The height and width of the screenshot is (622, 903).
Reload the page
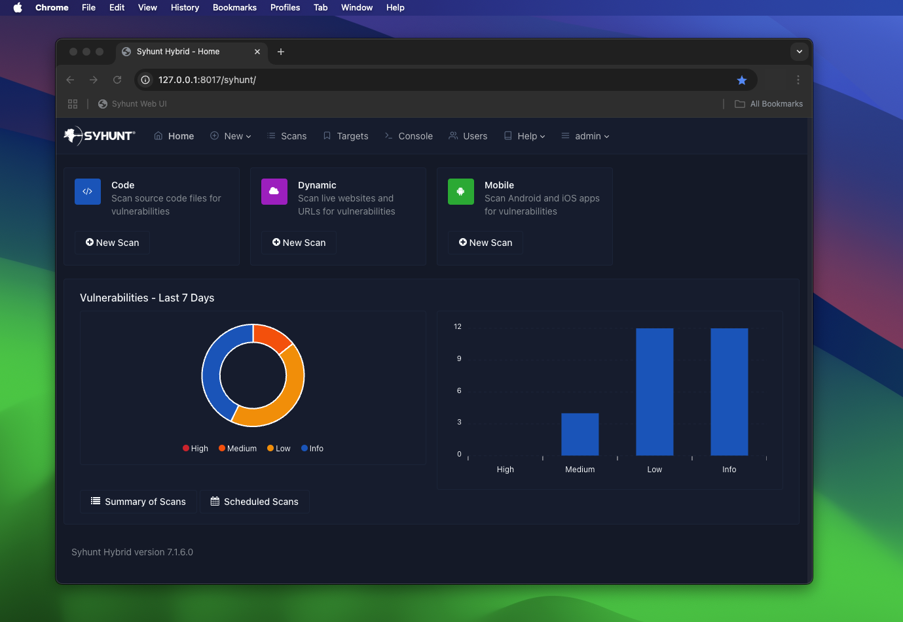(x=117, y=80)
